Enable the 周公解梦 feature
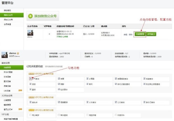 (31, 115)
